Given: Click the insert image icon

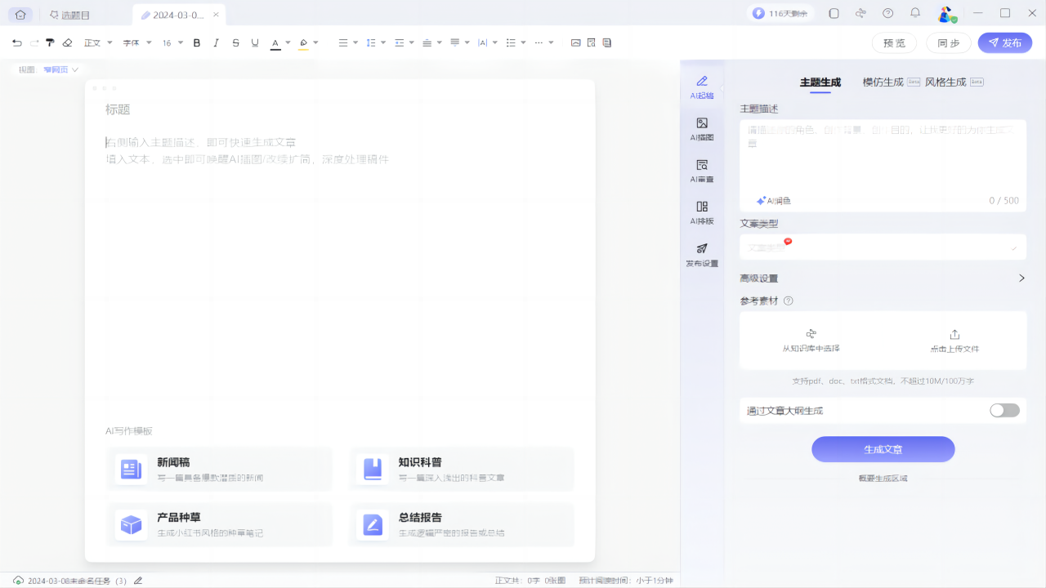Looking at the screenshot, I should (x=576, y=42).
